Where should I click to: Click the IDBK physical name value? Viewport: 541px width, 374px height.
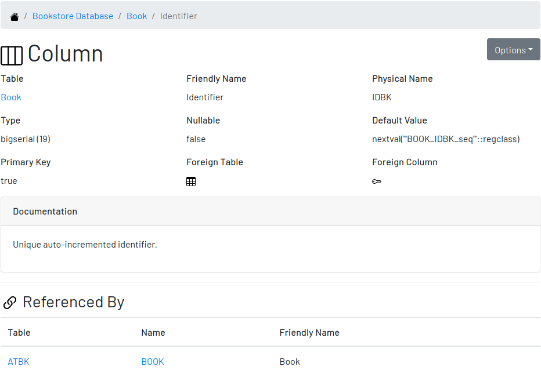(382, 97)
